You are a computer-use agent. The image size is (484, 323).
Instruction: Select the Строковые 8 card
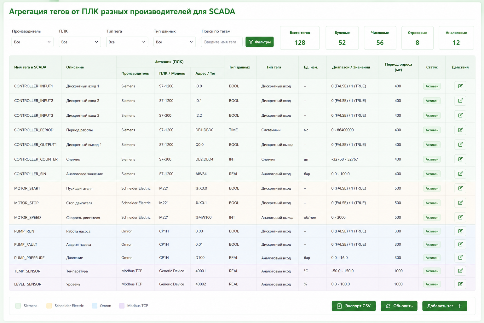418,38
